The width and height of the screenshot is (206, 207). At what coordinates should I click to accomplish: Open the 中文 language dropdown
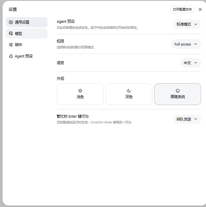[191, 63]
